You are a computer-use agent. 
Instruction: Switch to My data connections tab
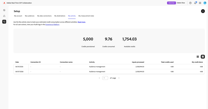(x=44, y=16)
